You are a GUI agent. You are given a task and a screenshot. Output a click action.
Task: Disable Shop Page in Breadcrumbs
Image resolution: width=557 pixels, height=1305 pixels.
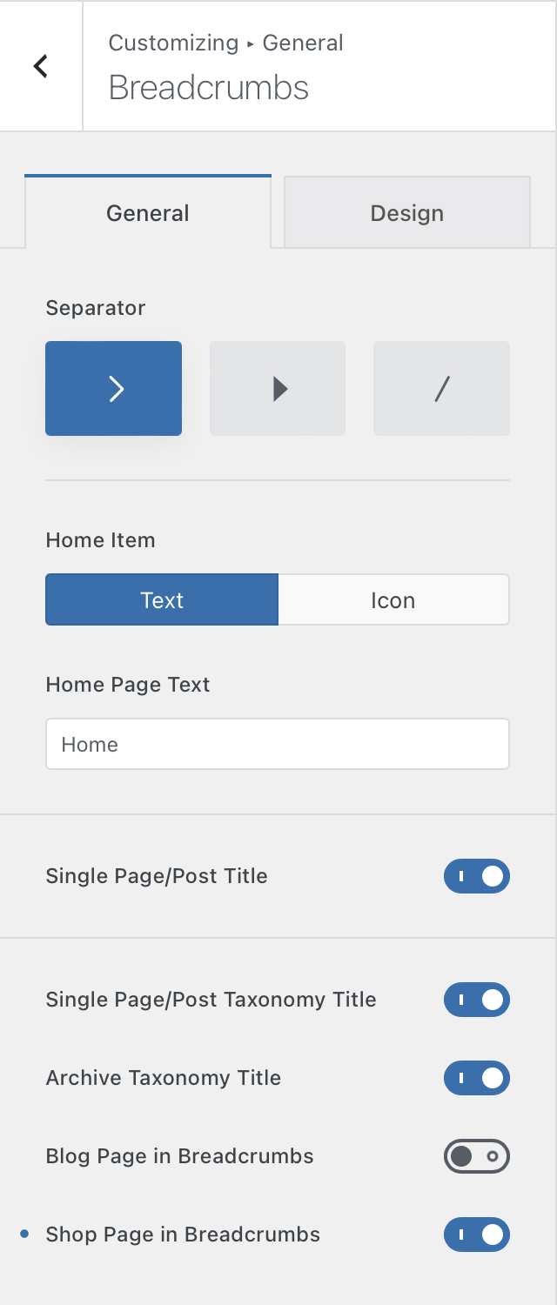[476, 1235]
